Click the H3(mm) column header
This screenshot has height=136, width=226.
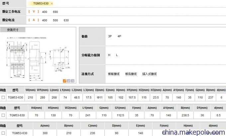tap(156, 90)
